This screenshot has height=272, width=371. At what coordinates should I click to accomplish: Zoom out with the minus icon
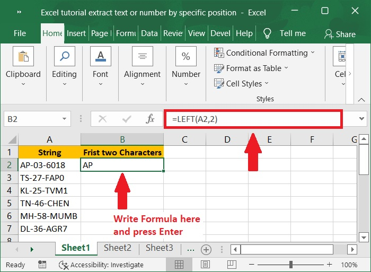coord(252,265)
